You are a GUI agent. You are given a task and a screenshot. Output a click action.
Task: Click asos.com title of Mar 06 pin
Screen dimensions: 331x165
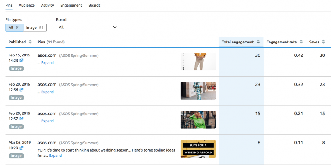pos(47,143)
